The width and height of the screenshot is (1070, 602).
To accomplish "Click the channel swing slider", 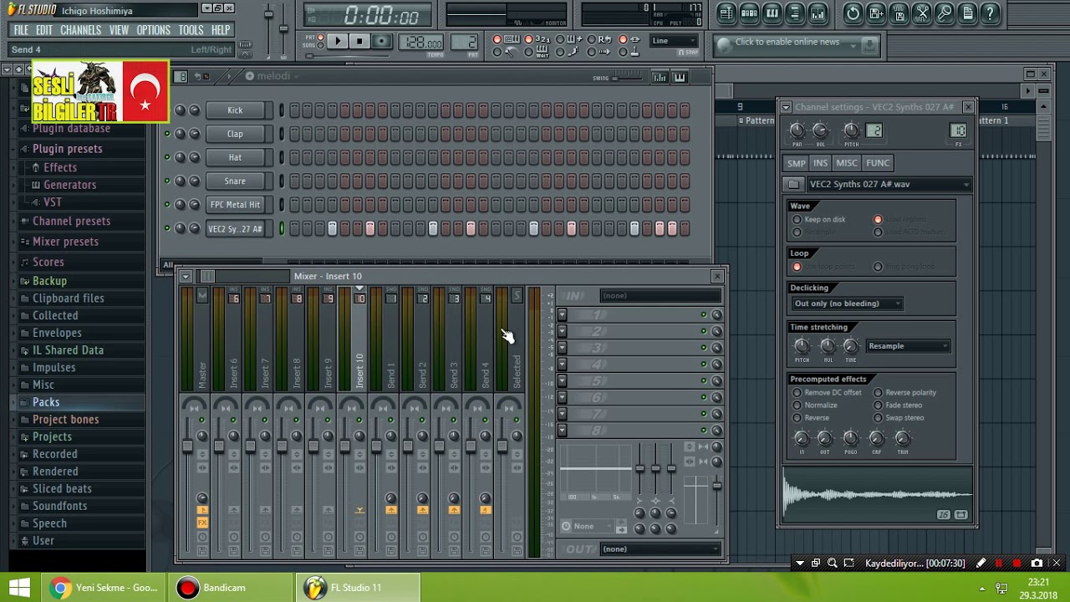I will pos(629,78).
